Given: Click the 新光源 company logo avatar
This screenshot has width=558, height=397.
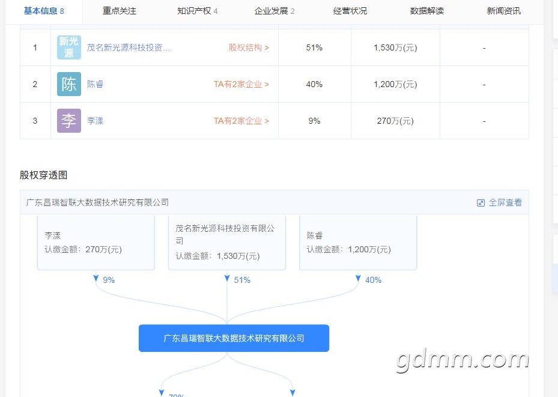Looking at the screenshot, I should click(x=69, y=47).
